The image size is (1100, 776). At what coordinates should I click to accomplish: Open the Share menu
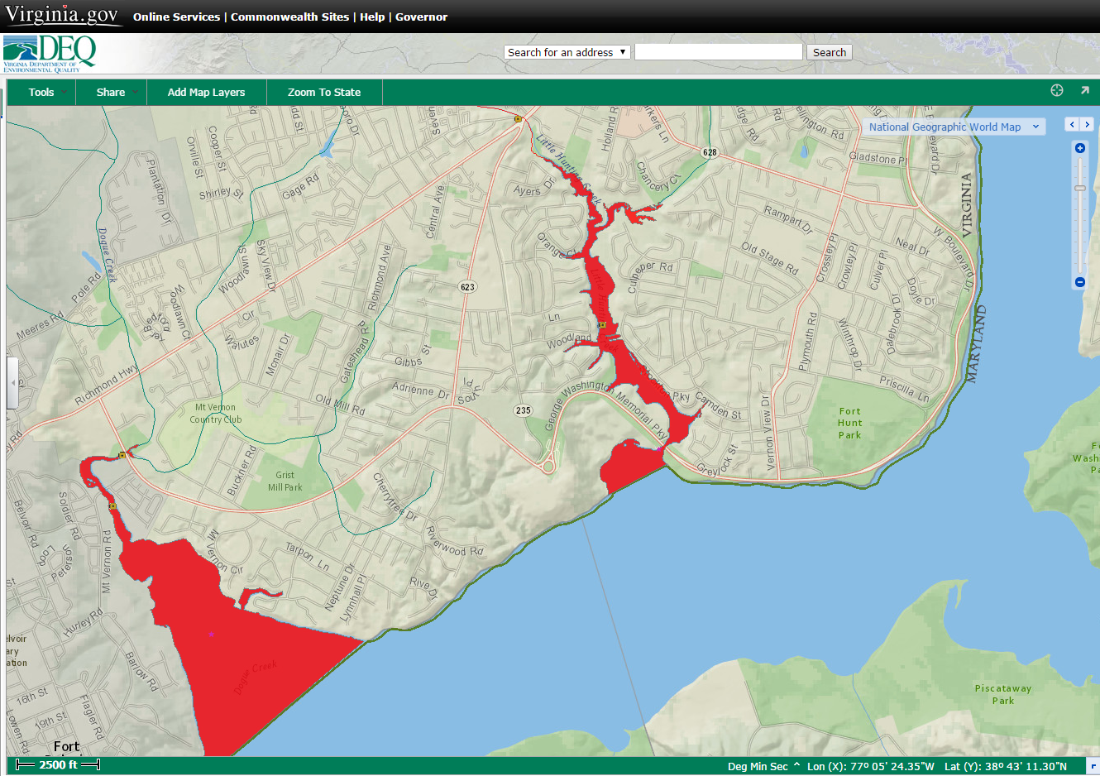click(x=111, y=92)
